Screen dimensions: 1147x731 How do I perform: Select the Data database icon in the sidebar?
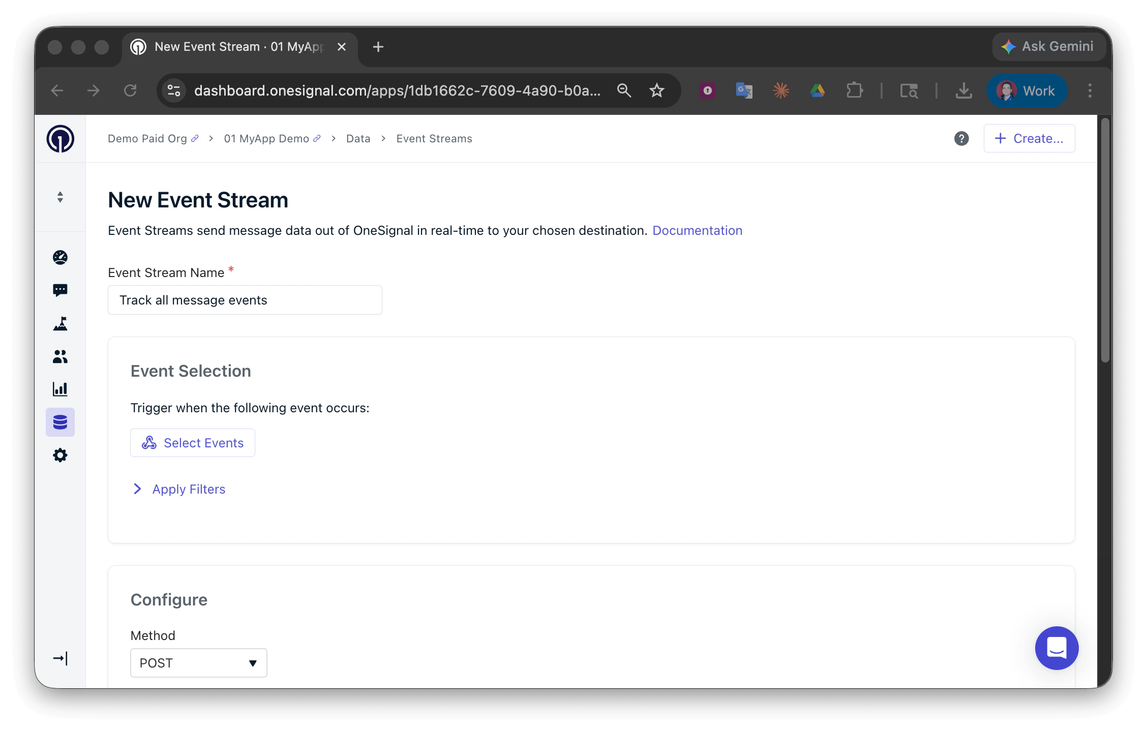pyautogui.click(x=60, y=421)
